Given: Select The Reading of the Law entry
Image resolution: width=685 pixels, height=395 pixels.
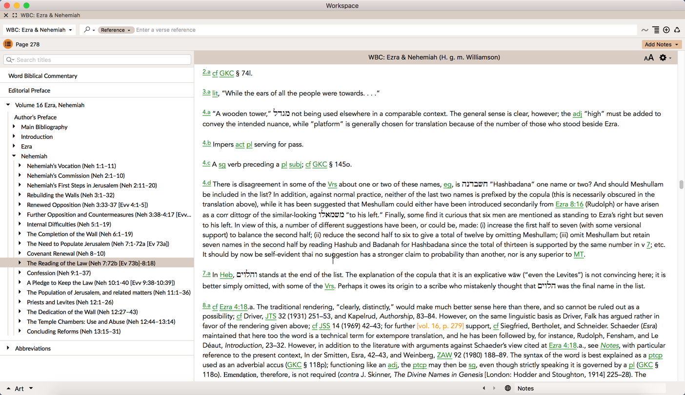Looking at the screenshot, I should (x=91, y=263).
